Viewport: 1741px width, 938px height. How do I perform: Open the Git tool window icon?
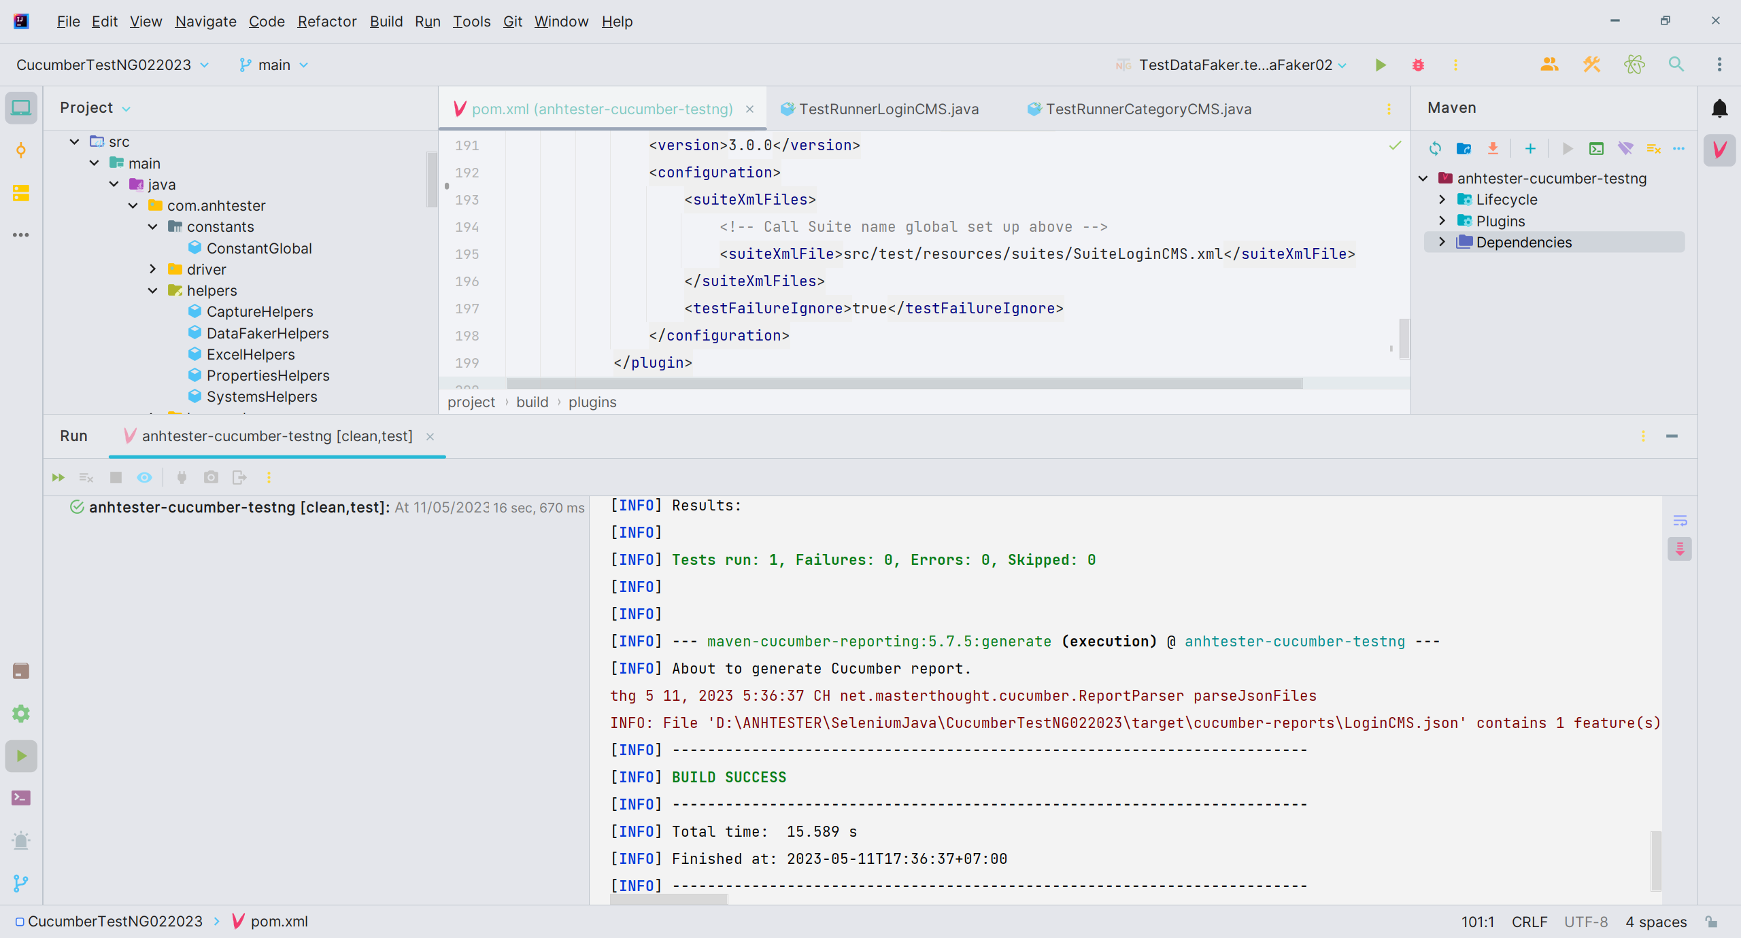pos(21,883)
